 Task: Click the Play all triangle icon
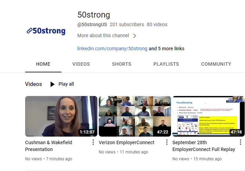coord(53,84)
